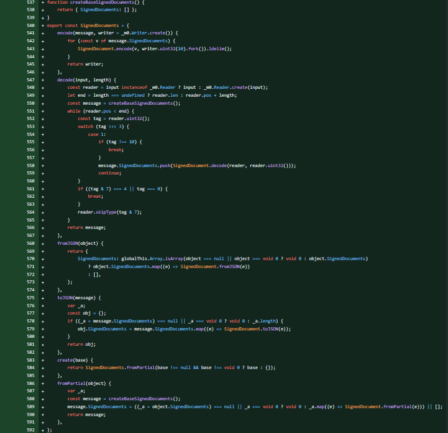Click 'skipType' call on line 564
Viewport: 448px width, 433px height.
(106, 212)
